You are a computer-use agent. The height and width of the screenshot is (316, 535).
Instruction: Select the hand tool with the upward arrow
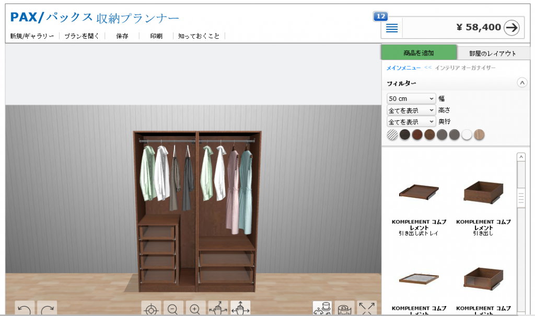[x=240, y=309]
